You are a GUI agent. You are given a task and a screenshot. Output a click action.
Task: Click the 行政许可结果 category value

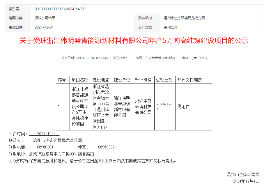pos(45,18)
